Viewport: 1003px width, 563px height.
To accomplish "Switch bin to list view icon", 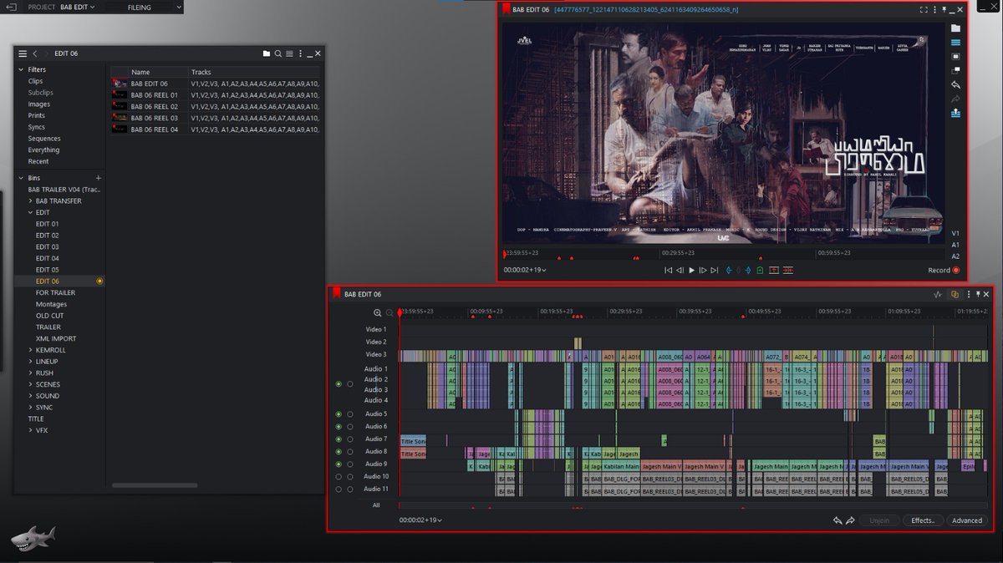I will [x=289, y=53].
